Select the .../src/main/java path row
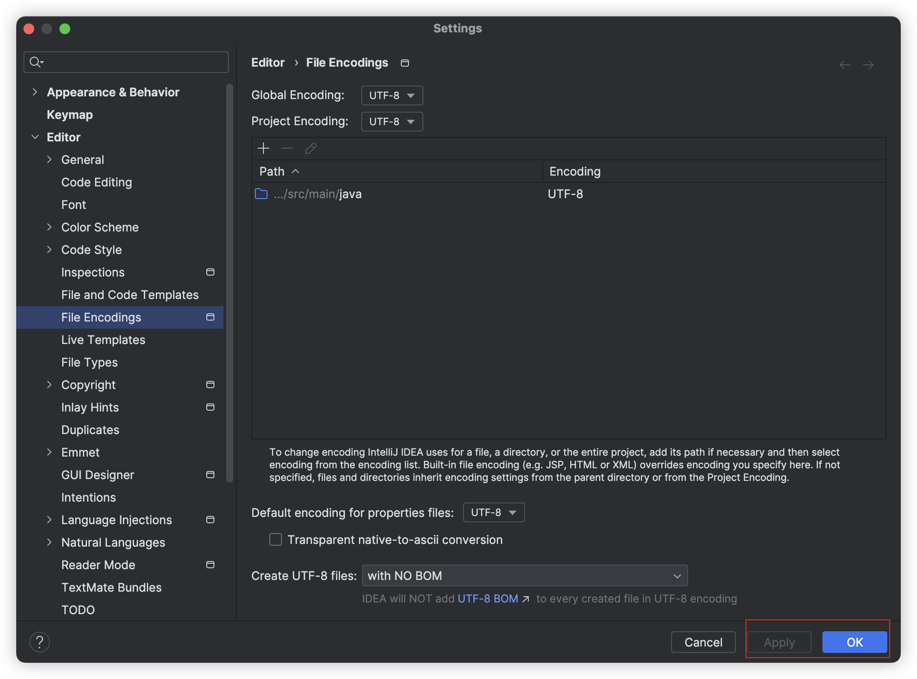Viewport: 917px width, 679px height. click(x=569, y=194)
